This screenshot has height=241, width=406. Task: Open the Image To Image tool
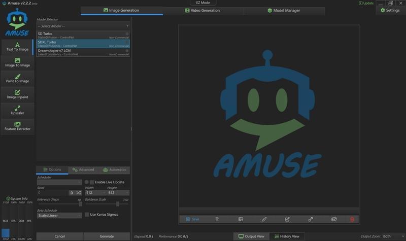17,62
